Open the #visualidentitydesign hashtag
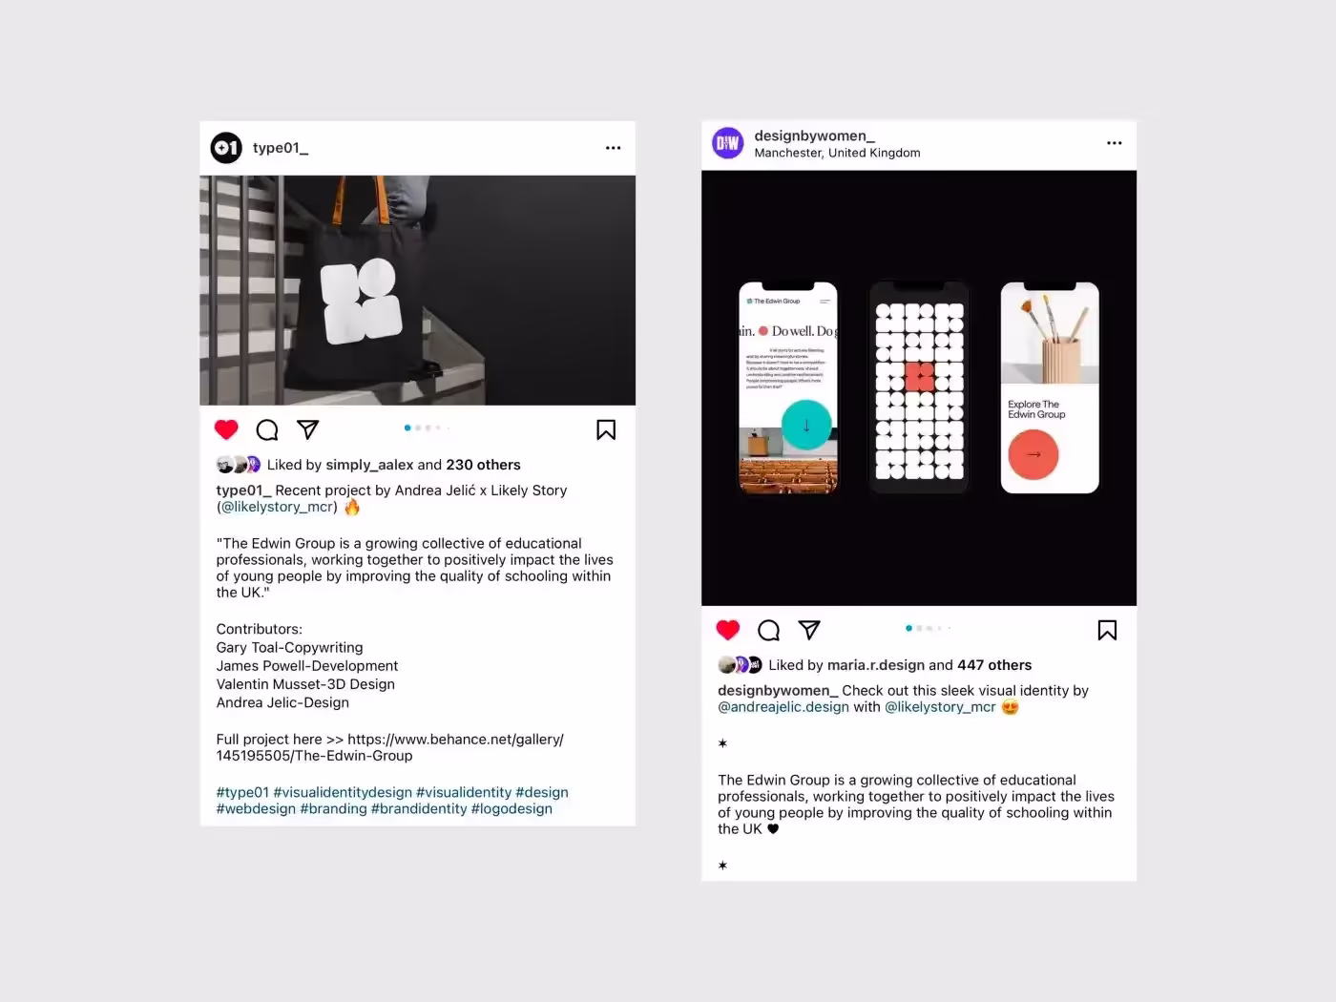The width and height of the screenshot is (1336, 1002). [343, 792]
